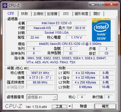Click the 延伸系列 value 6
Viewport: 121px width, 112px height.
coord(34,53)
